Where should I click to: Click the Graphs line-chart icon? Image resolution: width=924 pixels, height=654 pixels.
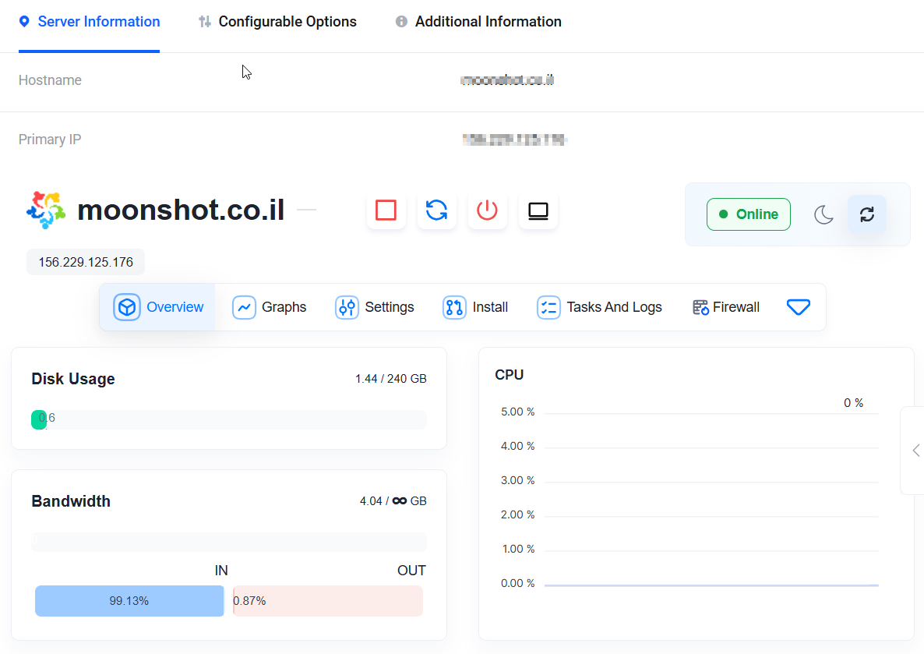tap(244, 307)
